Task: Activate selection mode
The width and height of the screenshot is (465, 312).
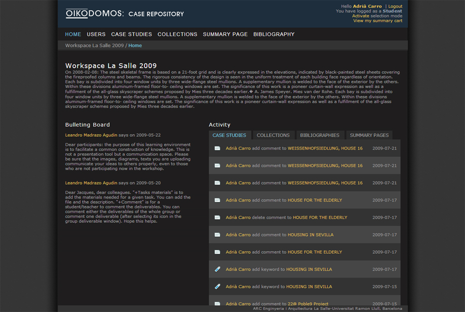Action: (361, 16)
